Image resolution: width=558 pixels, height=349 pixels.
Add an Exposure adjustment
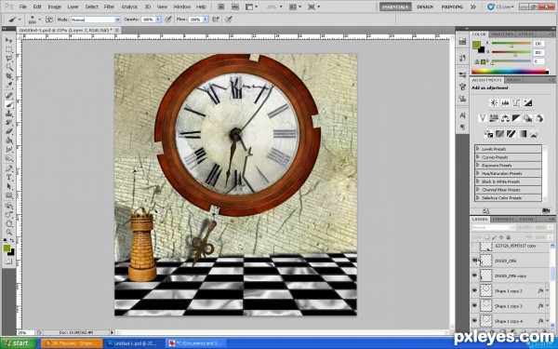click(x=527, y=103)
